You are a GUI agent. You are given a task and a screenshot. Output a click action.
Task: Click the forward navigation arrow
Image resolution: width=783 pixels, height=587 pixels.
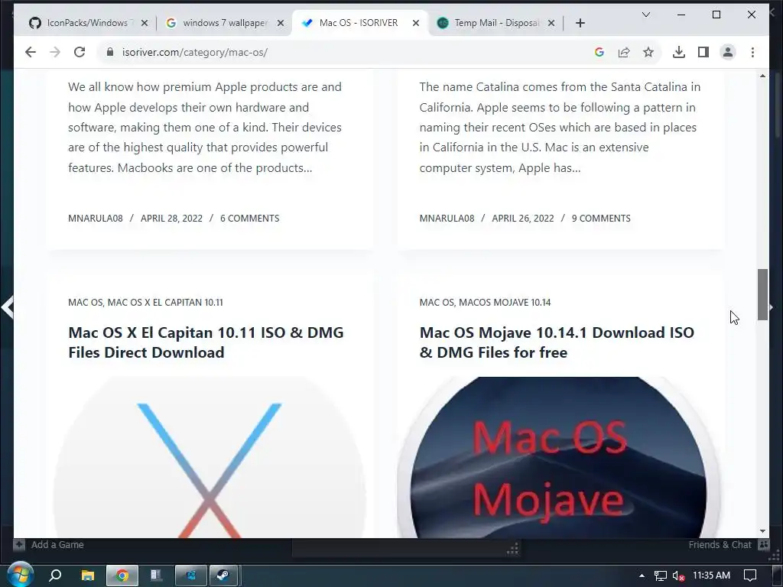click(55, 52)
